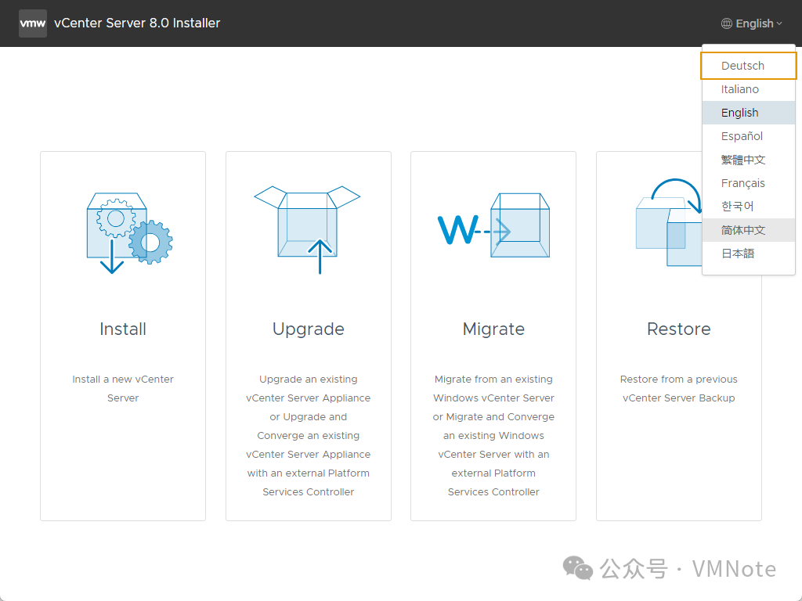This screenshot has width=802, height=601.
Task: Select Español from language menu
Action: (x=748, y=136)
